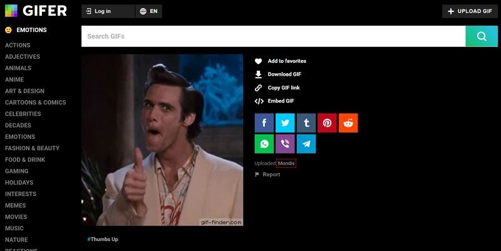
Task: Open the Memes category
Action: (15, 205)
